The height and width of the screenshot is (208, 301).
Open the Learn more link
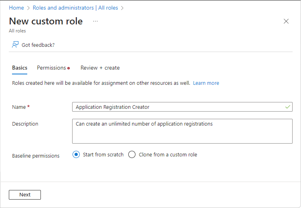point(206,83)
